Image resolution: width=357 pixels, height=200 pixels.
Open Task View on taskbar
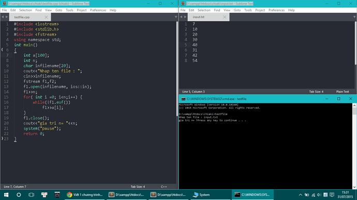tap(31, 195)
